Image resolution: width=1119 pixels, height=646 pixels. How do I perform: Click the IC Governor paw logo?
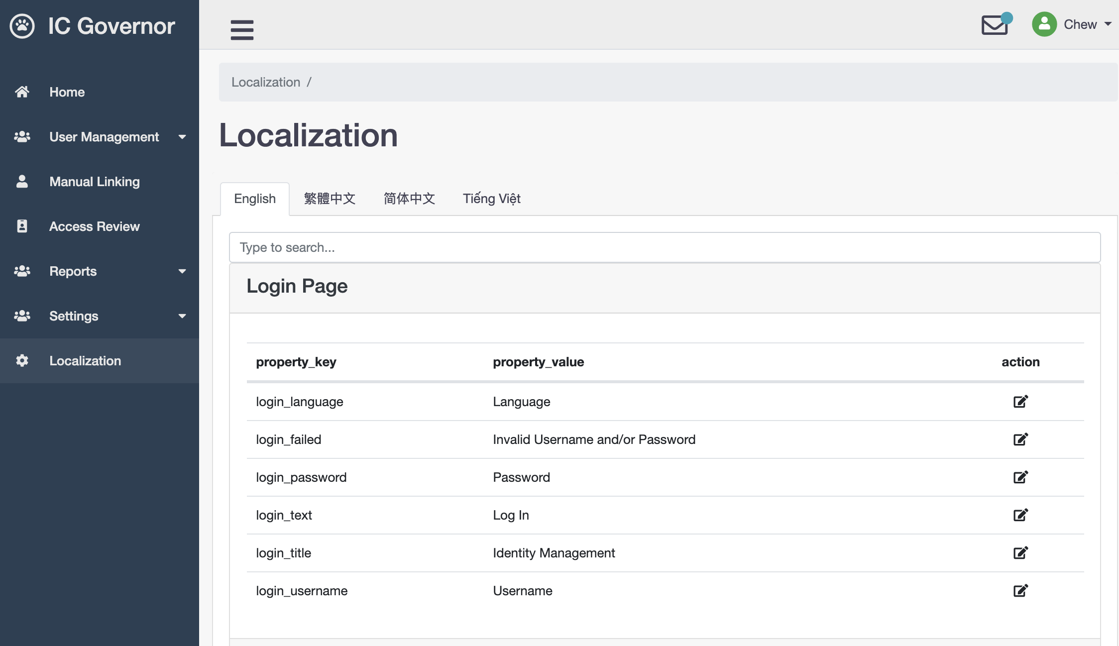tap(22, 26)
